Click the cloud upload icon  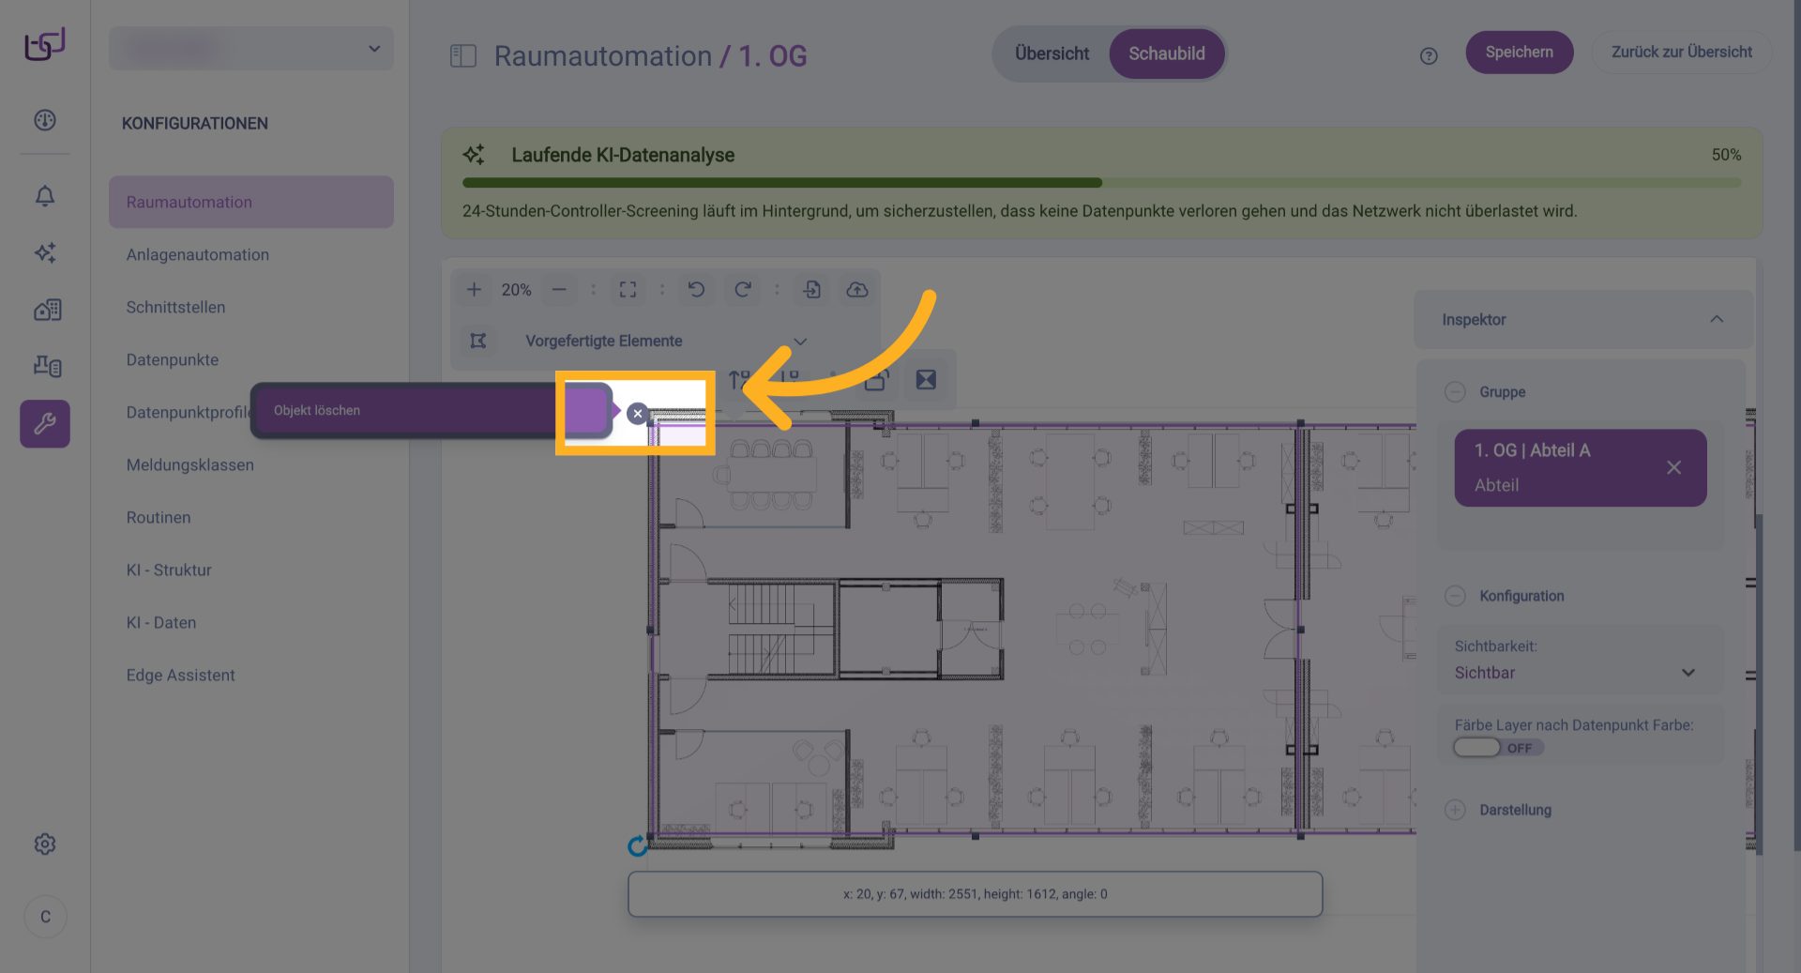coord(856,290)
